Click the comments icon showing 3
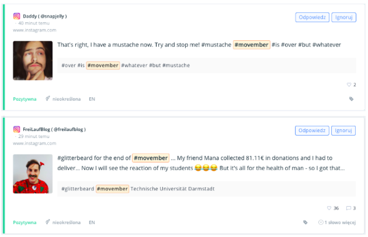368x237 pixels. coord(349,208)
